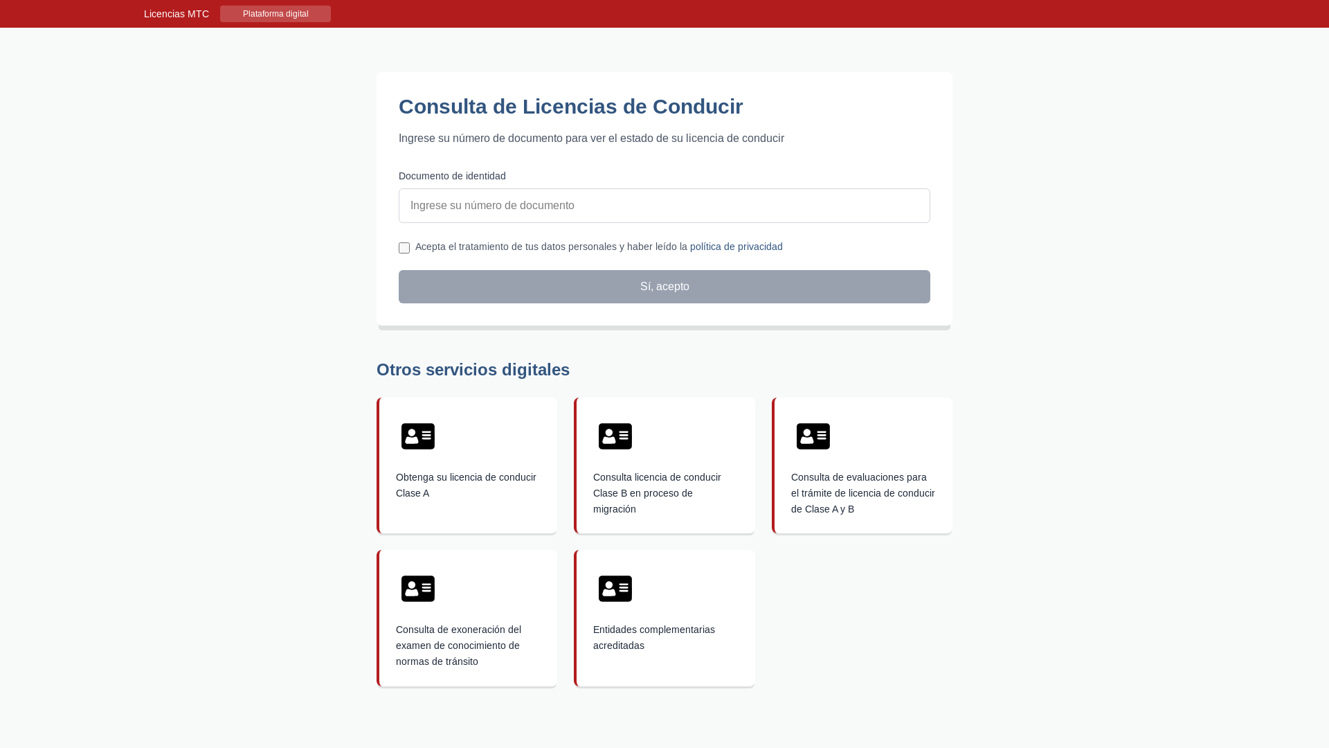Focus the Documento de identidad number field
The width and height of the screenshot is (1329, 748).
pyautogui.click(x=664, y=206)
